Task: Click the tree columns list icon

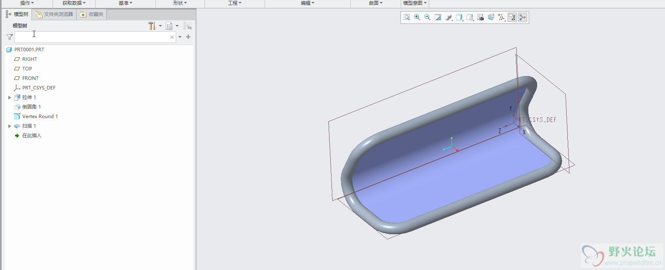Action: tap(169, 26)
